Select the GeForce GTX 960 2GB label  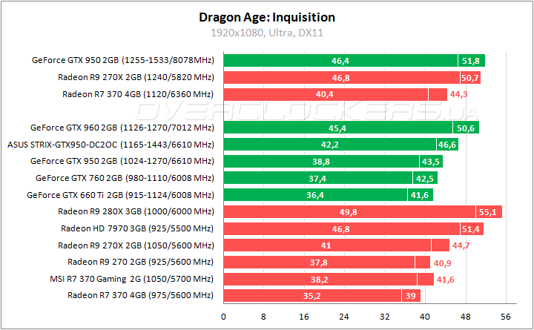[122, 128]
